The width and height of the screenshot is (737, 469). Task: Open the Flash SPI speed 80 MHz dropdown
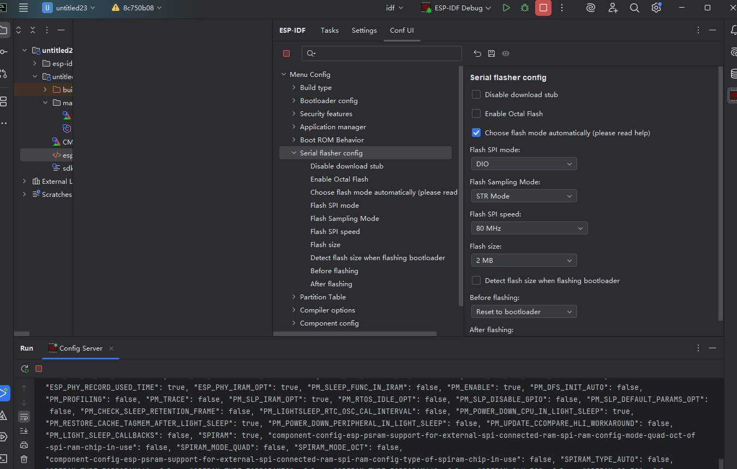point(529,229)
